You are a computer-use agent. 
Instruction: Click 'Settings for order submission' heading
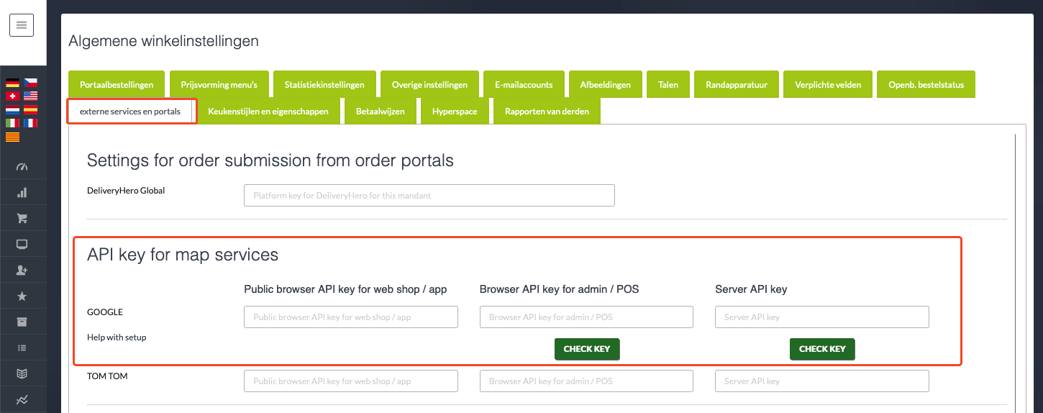tap(270, 160)
